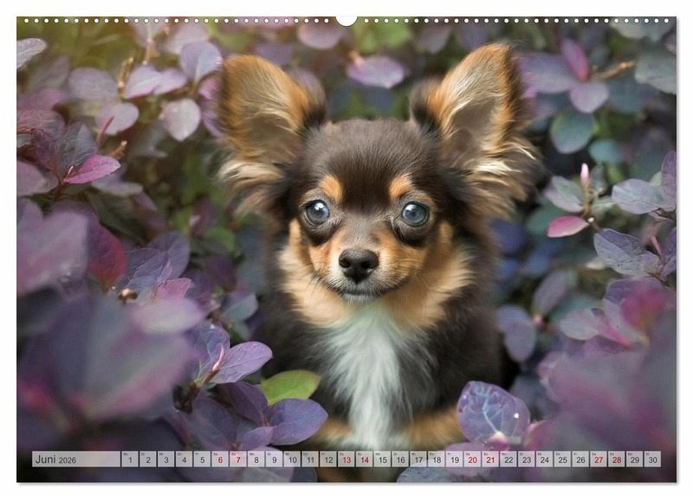Select day 11 in the calendar strip

click(310, 459)
